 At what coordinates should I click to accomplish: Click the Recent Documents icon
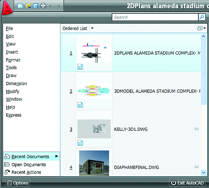pos(7,156)
